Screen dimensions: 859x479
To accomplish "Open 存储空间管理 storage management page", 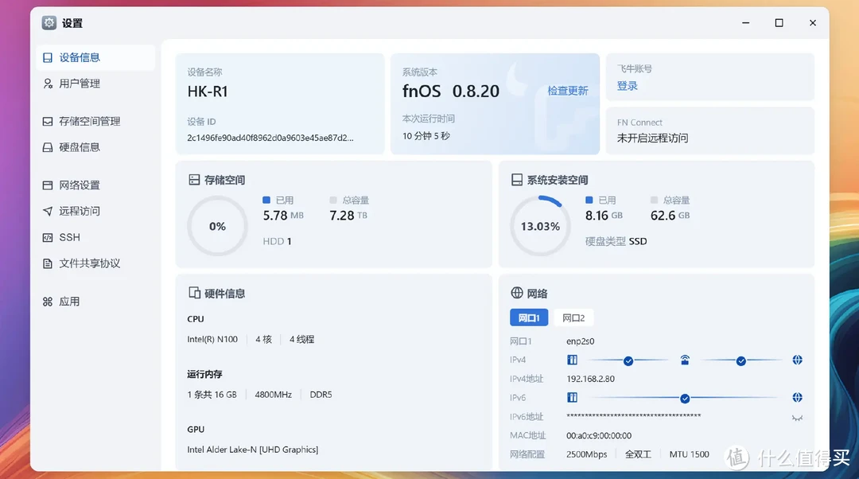I will pyautogui.click(x=89, y=122).
